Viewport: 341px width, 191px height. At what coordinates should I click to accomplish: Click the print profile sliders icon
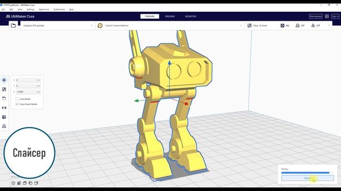(249, 25)
